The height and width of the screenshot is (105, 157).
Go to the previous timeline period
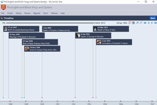[149, 23]
